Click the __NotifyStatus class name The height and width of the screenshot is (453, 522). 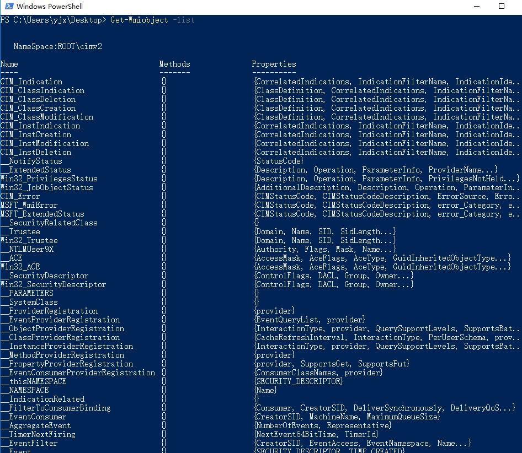[31, 161]
